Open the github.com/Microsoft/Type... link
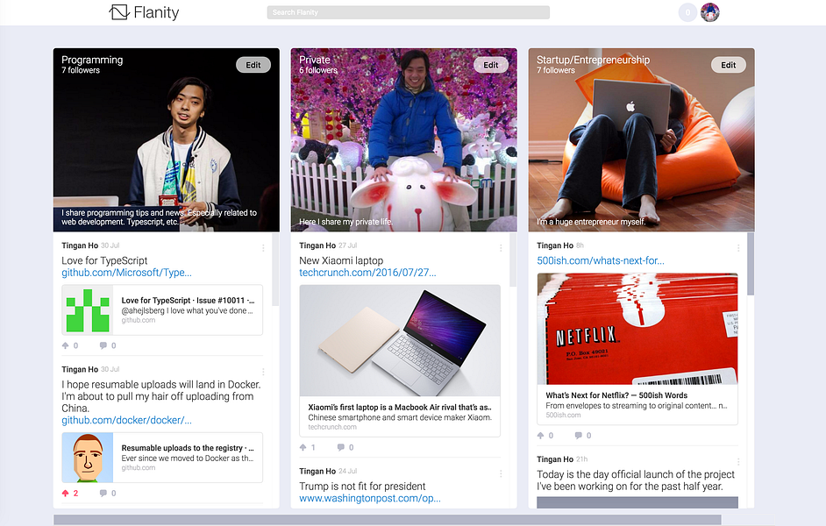The height and width of the screenshot is (526, 826). click(x=126, y=273)
